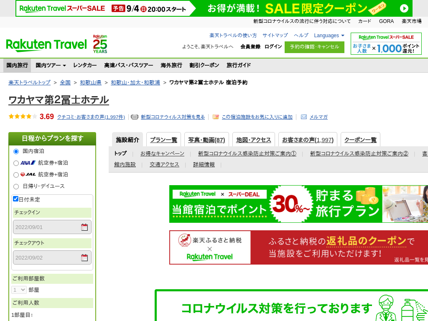The width and height of the screenshot is (428, 321).
Task: Click the お子さま人数 1,000ポイント banner
Action: (386, 43)
